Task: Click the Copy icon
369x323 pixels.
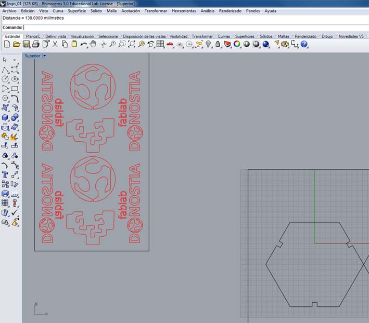Action: point(65,44)
